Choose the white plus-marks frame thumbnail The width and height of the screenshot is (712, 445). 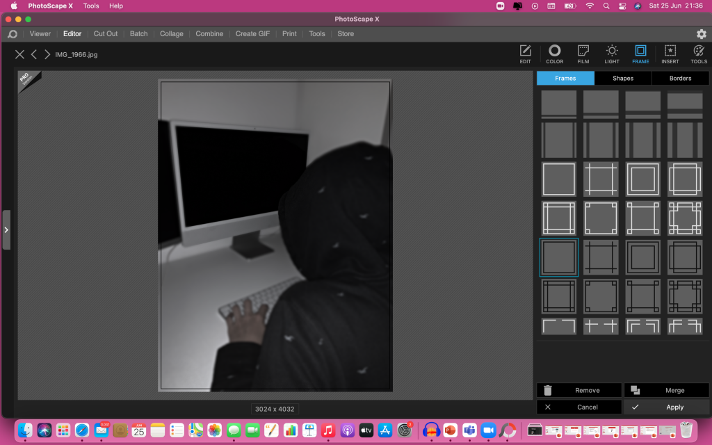tap(600, 326)
